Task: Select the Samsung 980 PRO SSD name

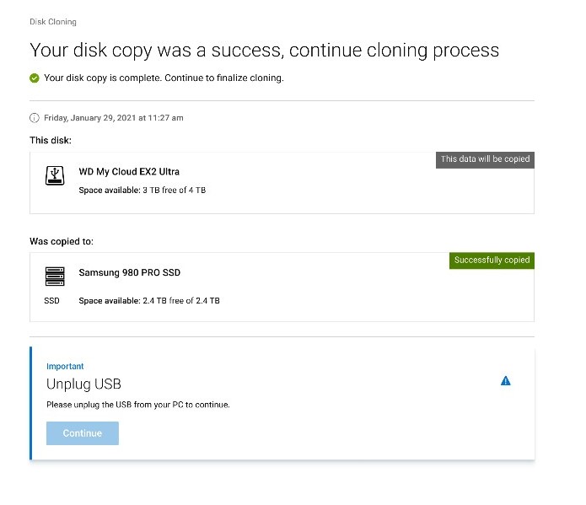Action: coord(130,272)
